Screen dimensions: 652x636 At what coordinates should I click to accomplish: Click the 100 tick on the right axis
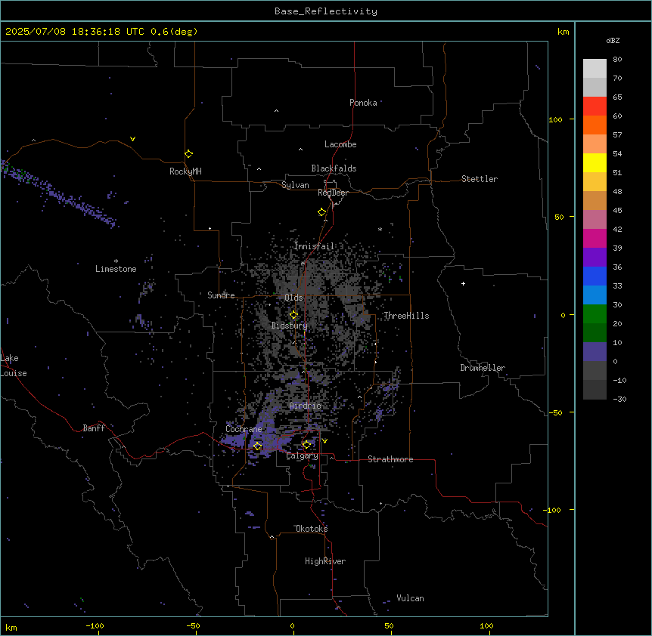[x=555, y=119]
